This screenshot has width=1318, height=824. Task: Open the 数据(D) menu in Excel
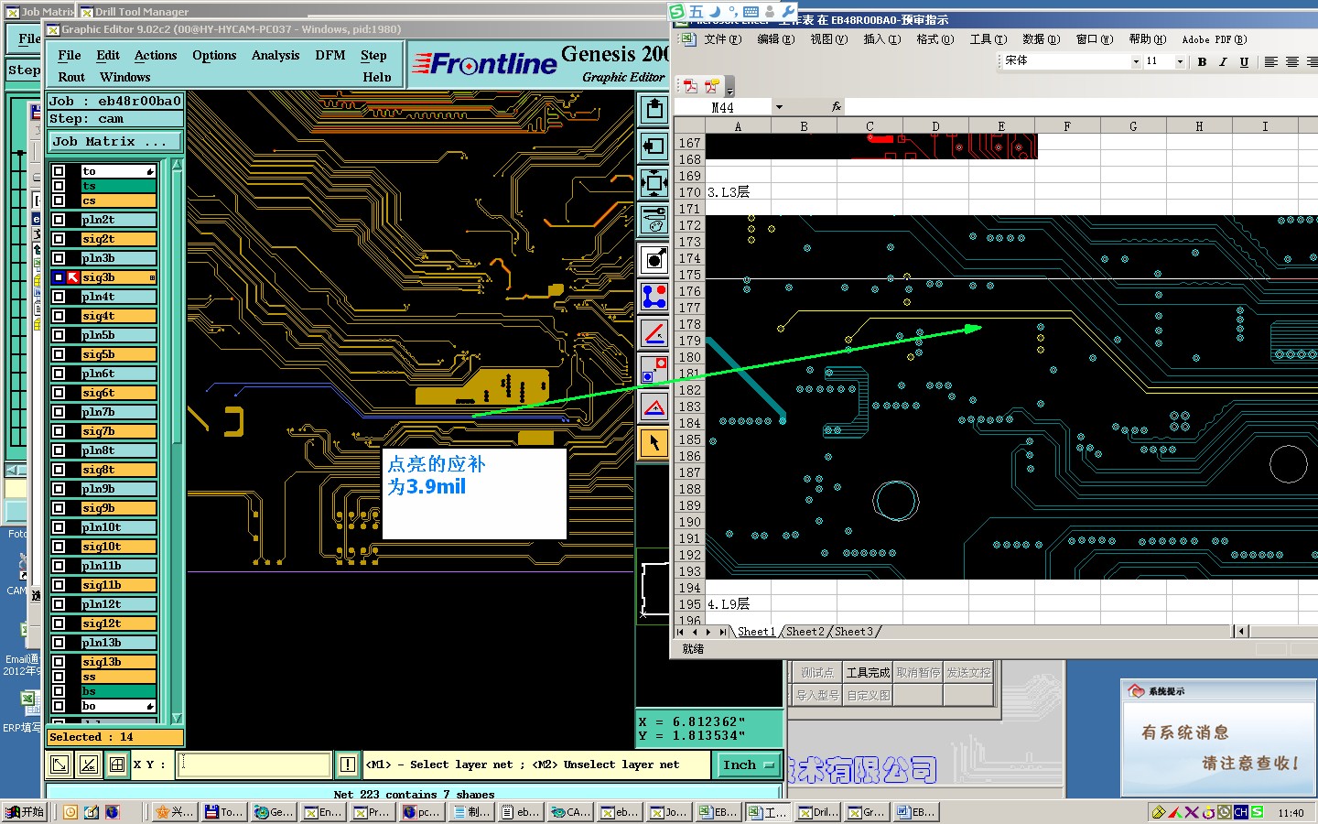tap(1042, 39)
